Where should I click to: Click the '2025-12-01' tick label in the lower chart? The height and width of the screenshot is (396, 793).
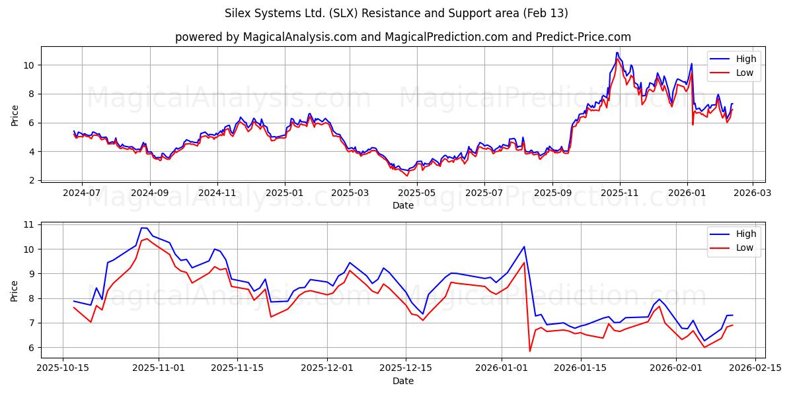328,368
